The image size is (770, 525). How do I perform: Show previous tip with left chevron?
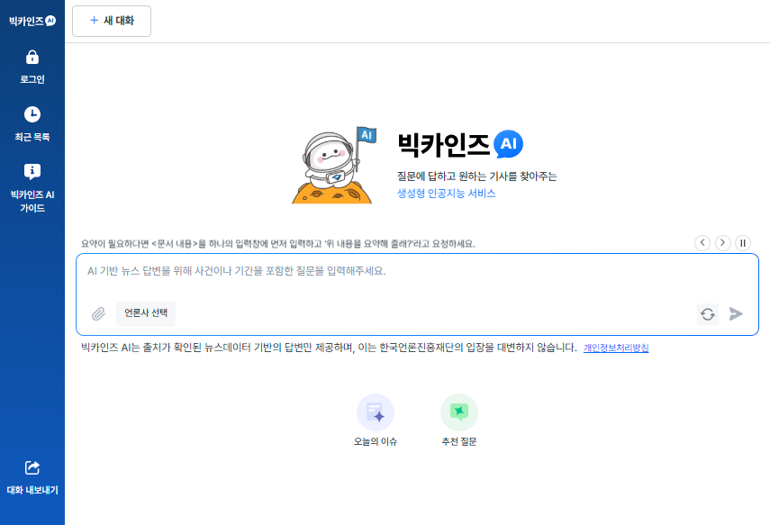pos(702,242)
